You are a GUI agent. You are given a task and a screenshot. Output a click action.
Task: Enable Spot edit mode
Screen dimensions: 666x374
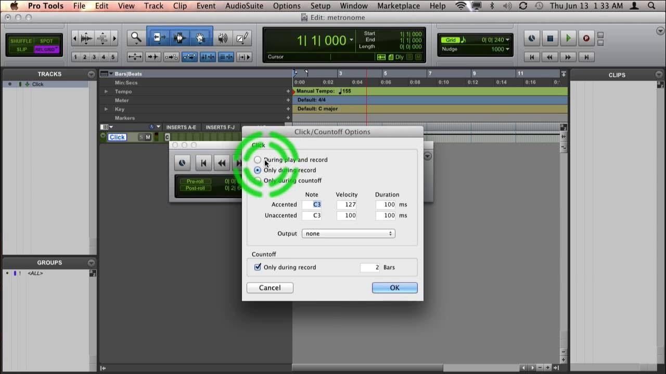click(x=47, y=41)
